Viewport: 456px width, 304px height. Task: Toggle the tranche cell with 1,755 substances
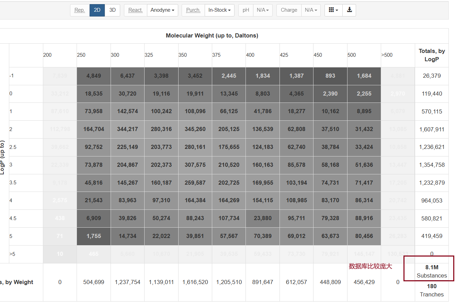pyautogui.click(x=94, y=236)
